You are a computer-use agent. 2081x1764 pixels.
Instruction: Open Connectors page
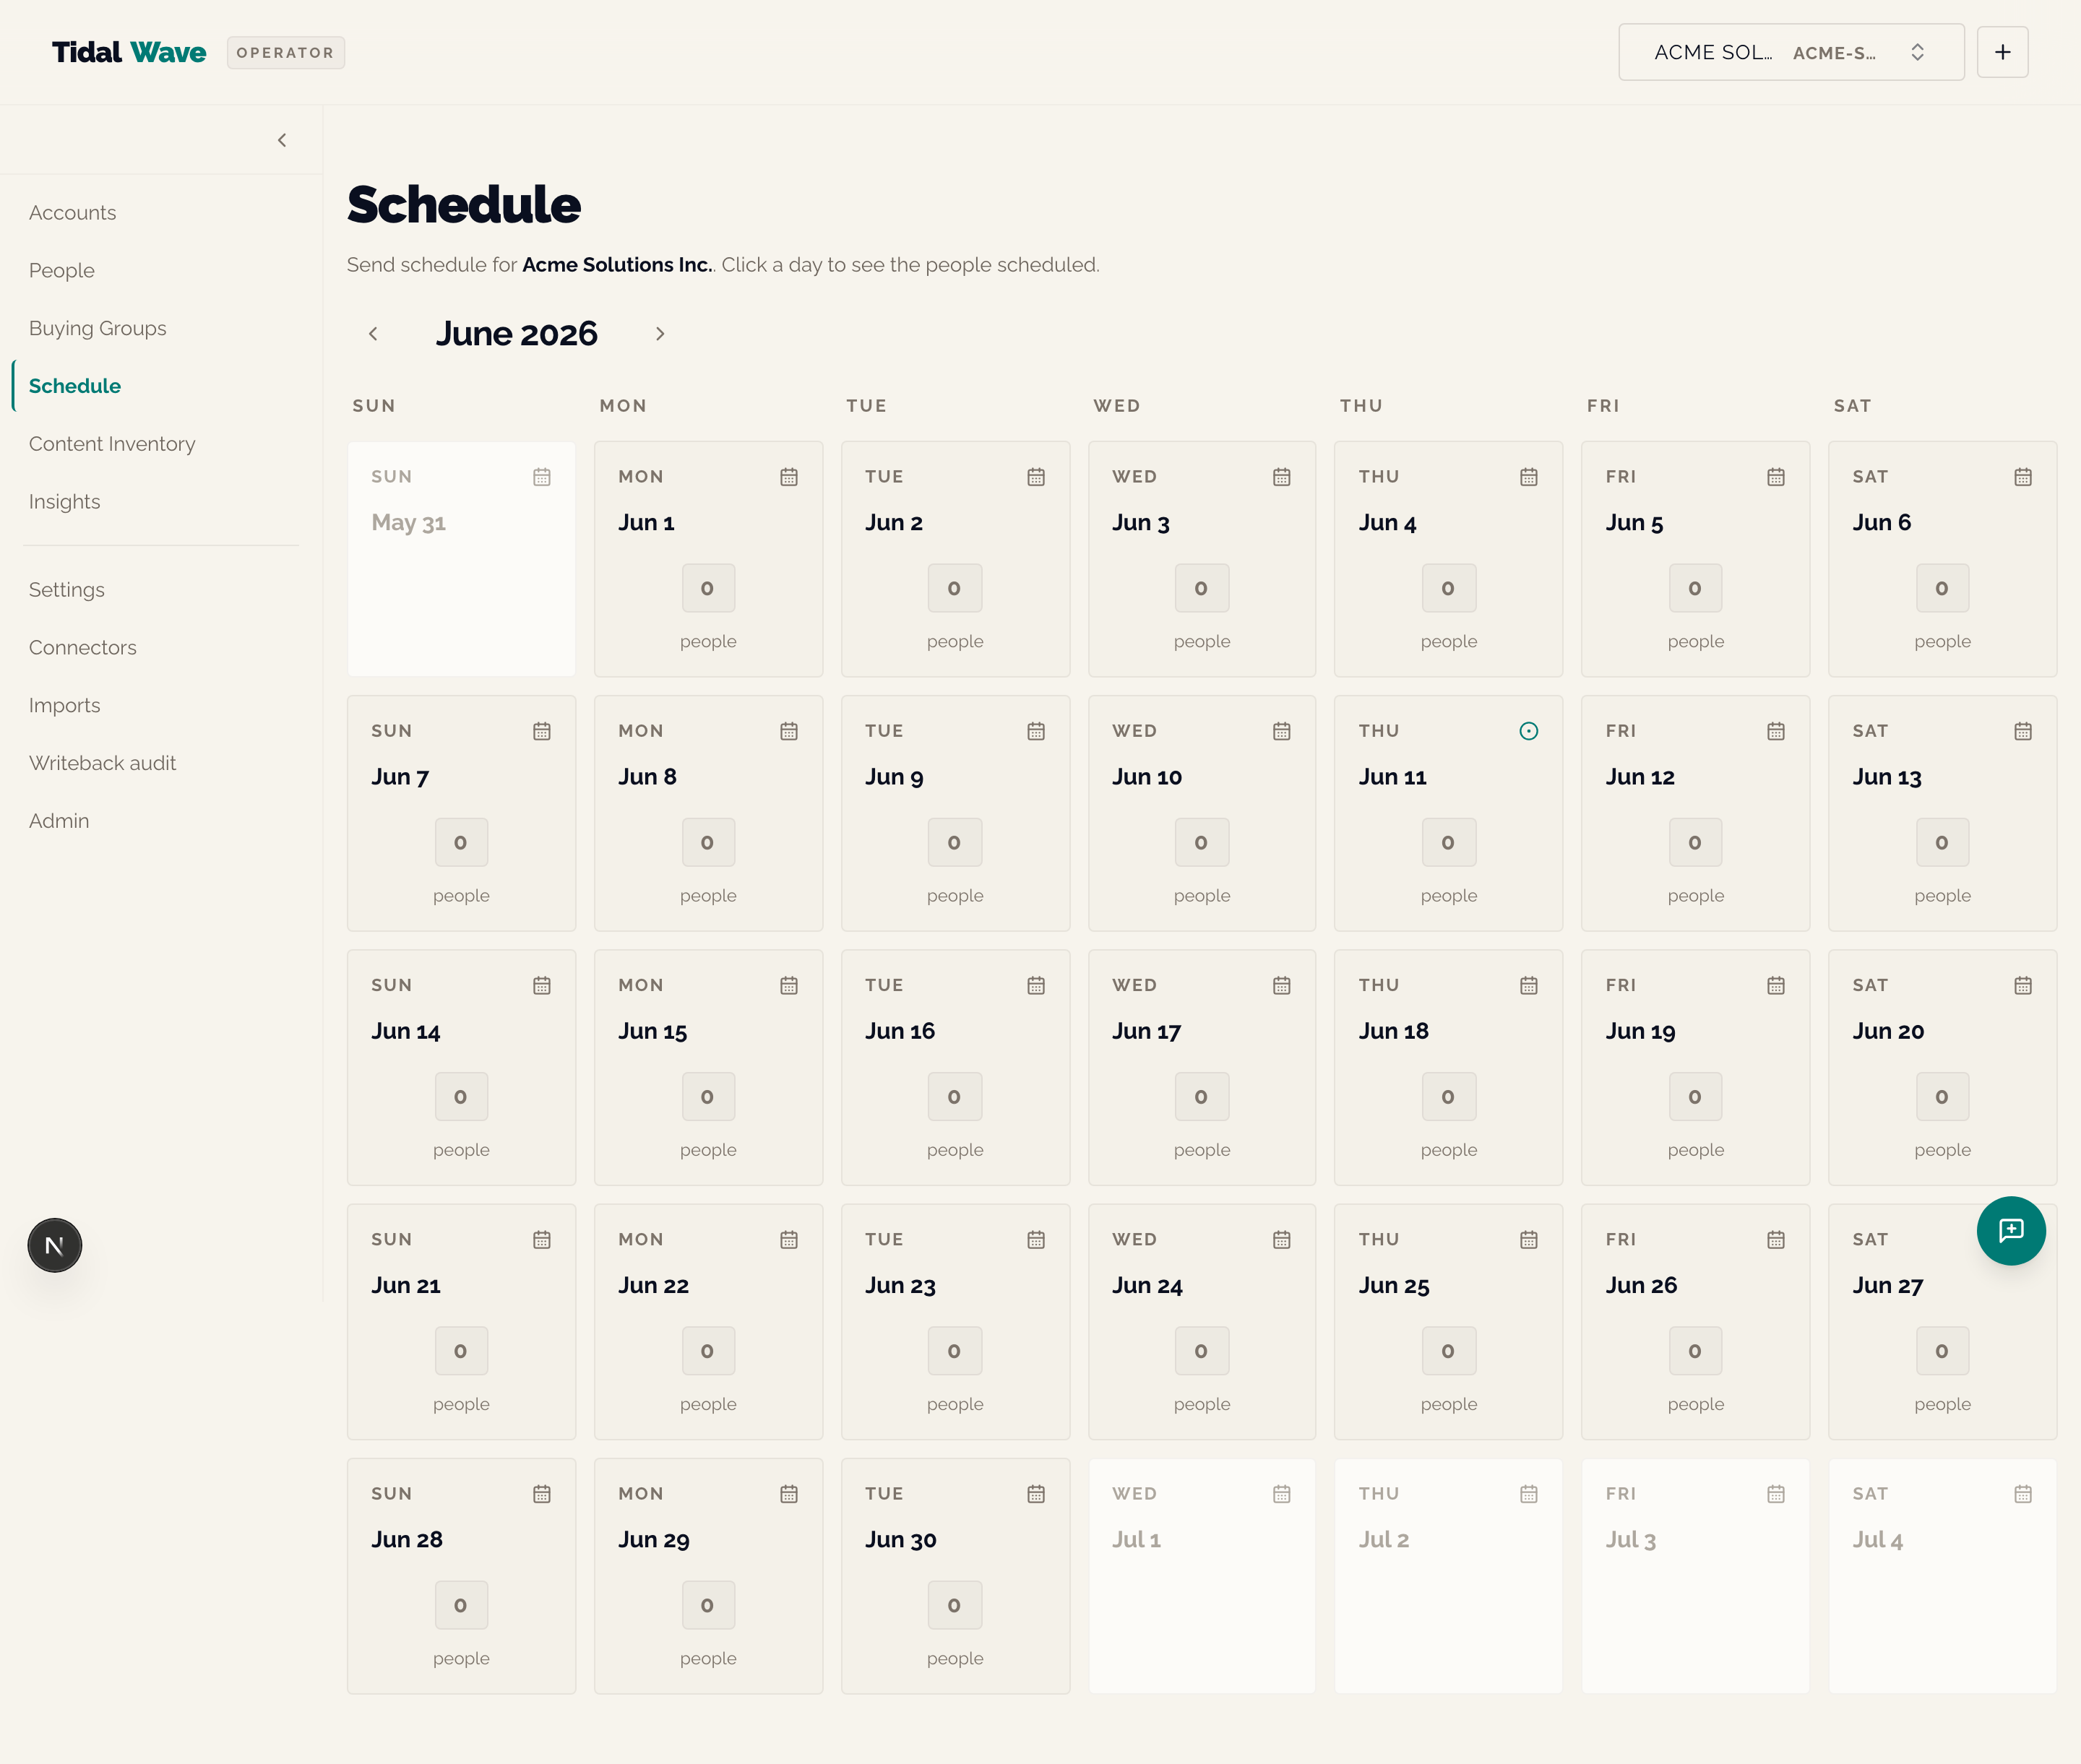pyautogui.click(x=83, y=648)
